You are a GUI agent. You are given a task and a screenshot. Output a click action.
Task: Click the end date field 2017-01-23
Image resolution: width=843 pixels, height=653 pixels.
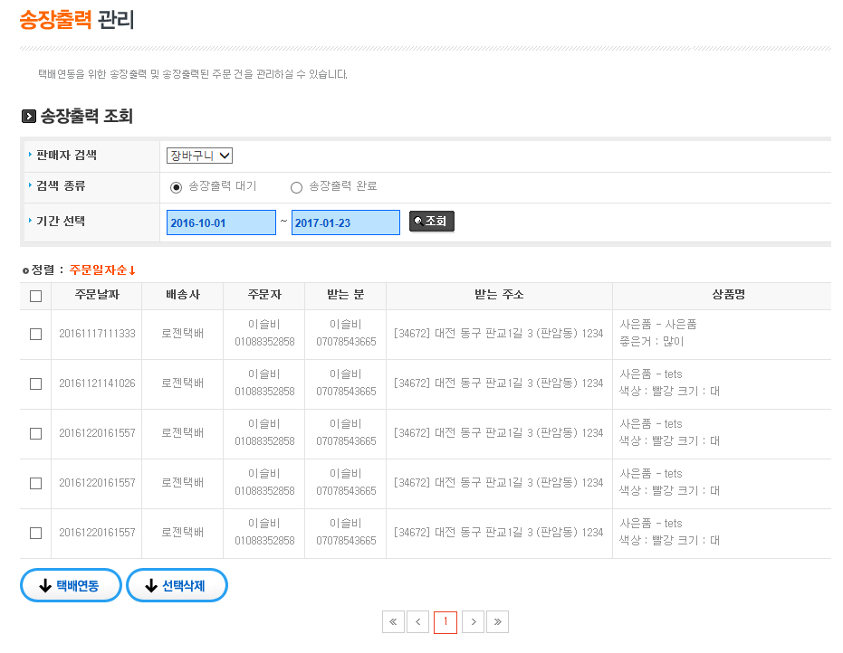click(345, 222)
